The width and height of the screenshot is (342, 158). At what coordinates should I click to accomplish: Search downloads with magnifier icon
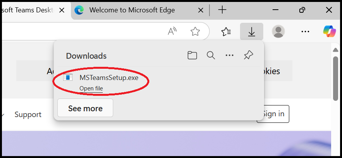[211, 56]
